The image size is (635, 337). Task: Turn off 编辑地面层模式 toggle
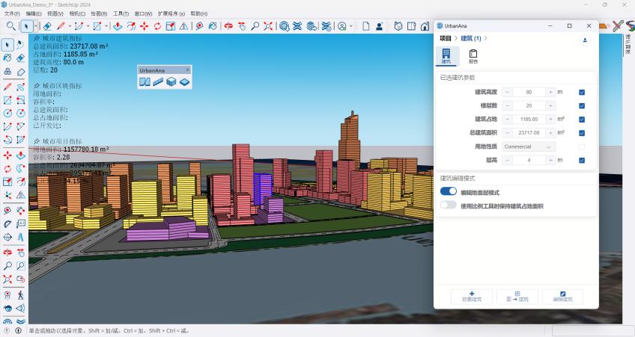(449, 191)
